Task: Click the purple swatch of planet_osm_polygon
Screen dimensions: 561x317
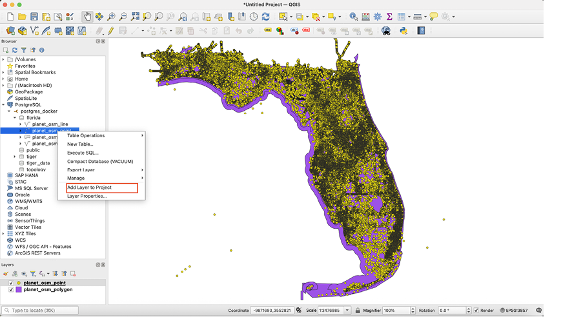Action: [x=19, y=289]
